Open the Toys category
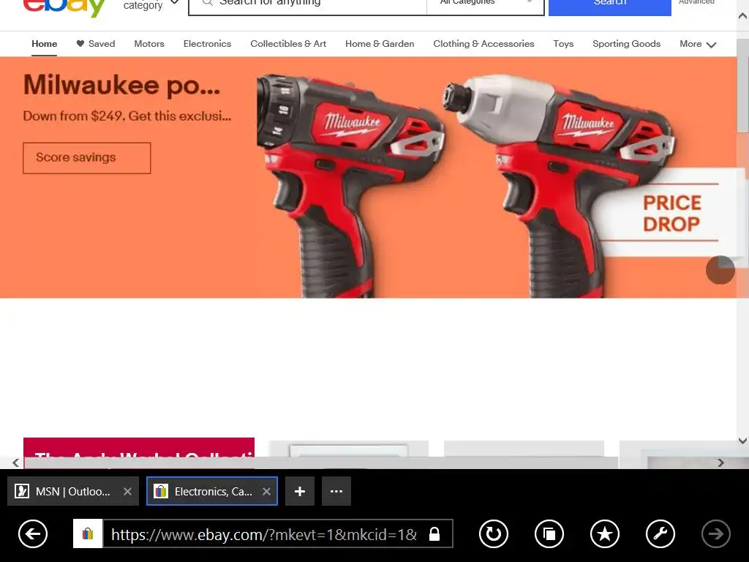Image resolution: width=749 pixels, height=562 pixels. pyautogui.click(x=563, y=43)
